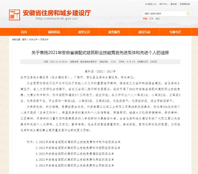Screen dimensions: 198x174
Task: Click the hot search term 会议
Action: click(158, 19)
